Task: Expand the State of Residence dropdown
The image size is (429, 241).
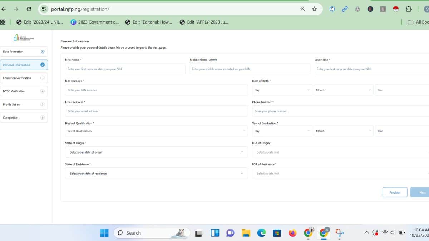Action: tap(156, 174)
